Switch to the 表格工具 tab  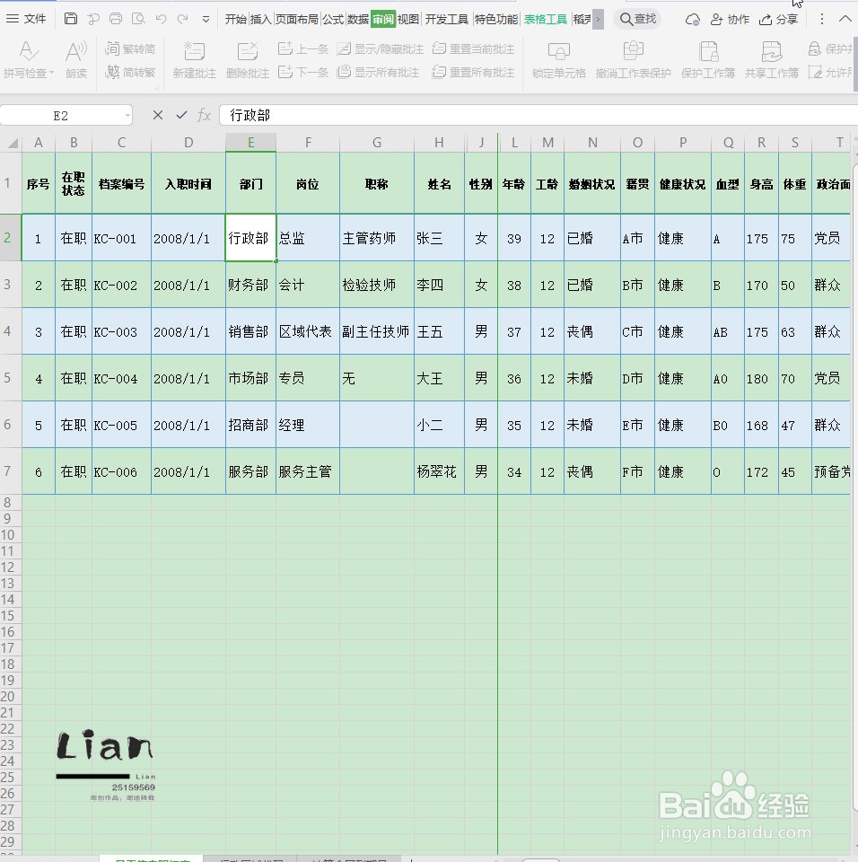click(546, 19)
